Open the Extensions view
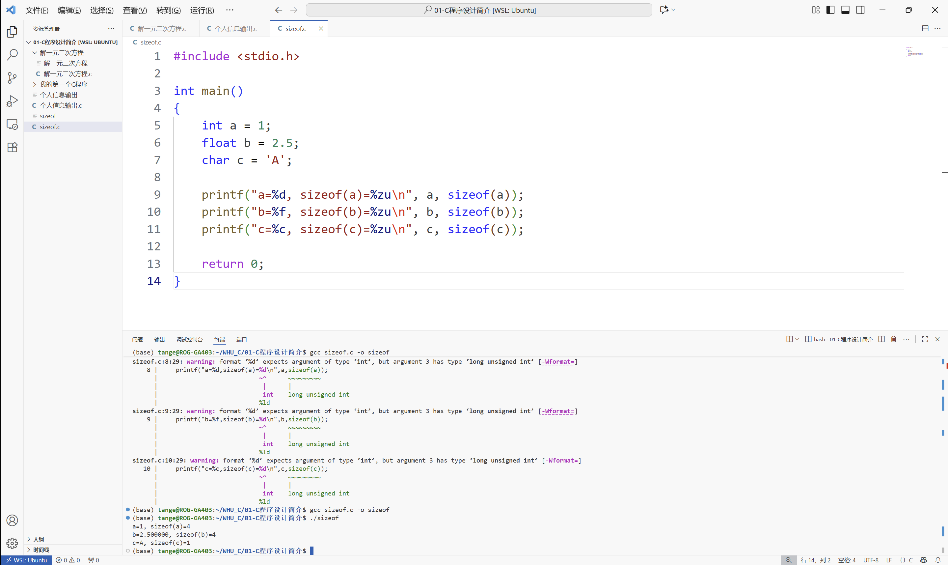Image resolution: width=948 pixels, height=565 pixels. coord(12,147)
